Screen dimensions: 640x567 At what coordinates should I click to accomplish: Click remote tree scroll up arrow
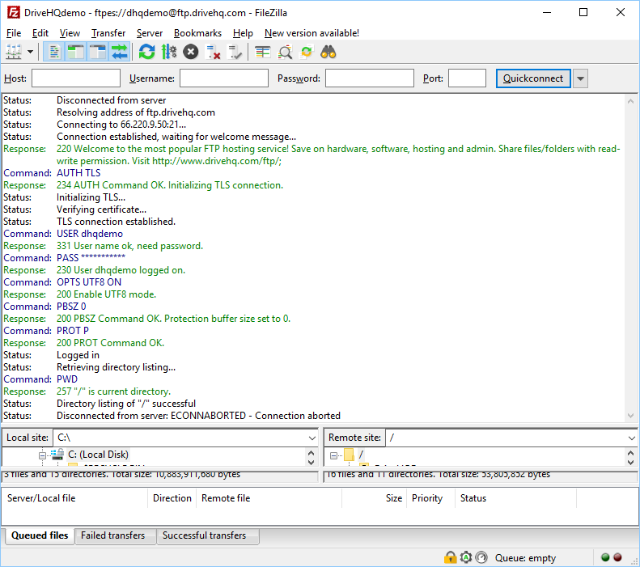click(630, 453)
